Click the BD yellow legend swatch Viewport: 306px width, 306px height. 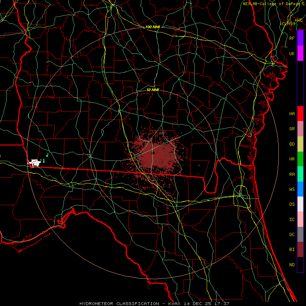click(300, 144)
